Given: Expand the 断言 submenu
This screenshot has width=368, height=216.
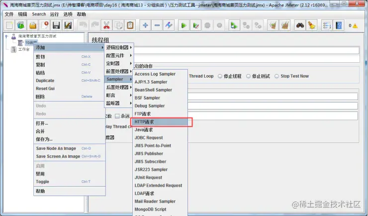Looking at the screenshot, I should [119, 95].
